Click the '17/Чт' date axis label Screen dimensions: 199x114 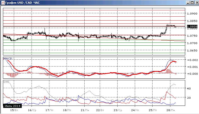click(49, 110)
